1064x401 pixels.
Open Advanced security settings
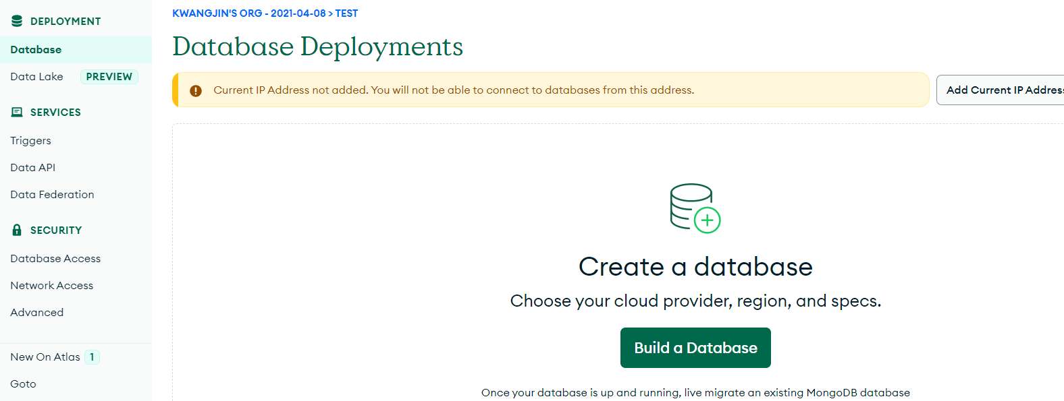click(x=36, y=312)
